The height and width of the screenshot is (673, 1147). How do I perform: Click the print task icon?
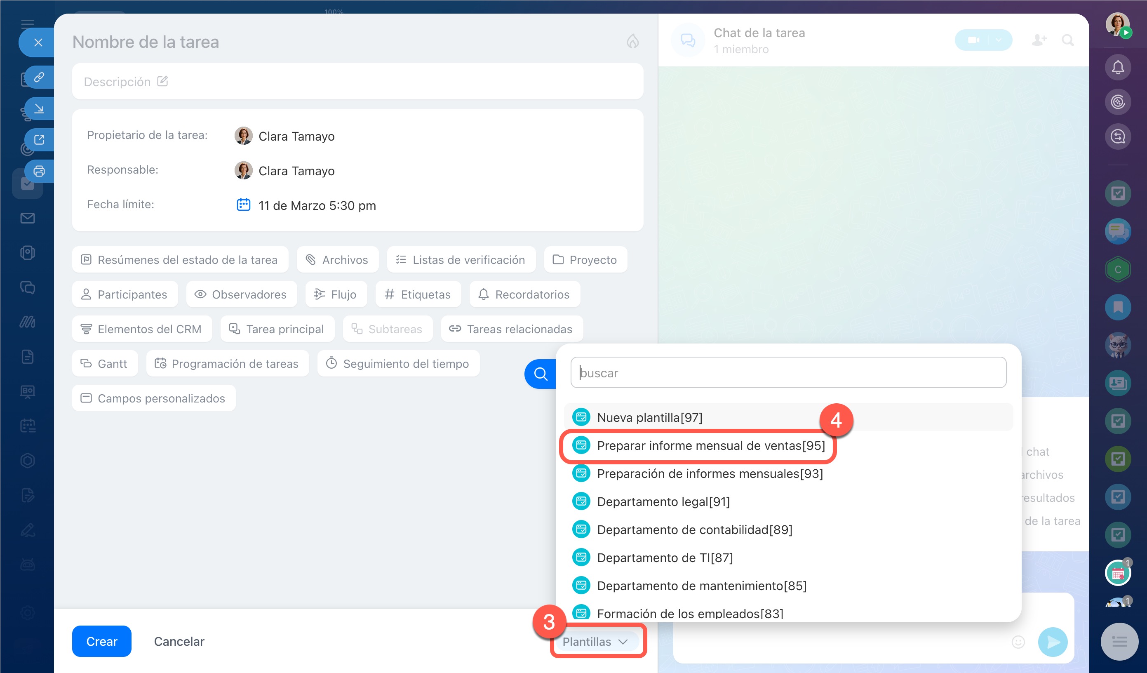[39, 171]
